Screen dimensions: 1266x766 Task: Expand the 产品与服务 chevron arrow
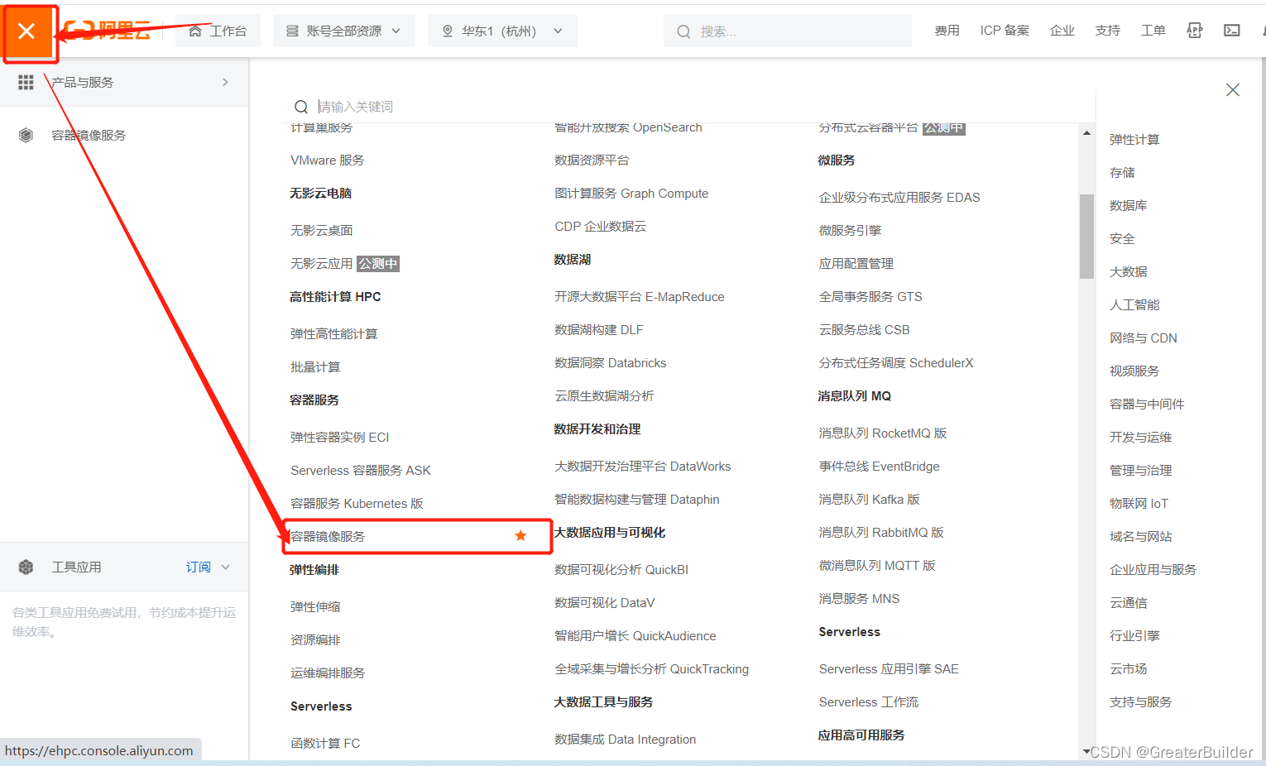coord(225,82)
